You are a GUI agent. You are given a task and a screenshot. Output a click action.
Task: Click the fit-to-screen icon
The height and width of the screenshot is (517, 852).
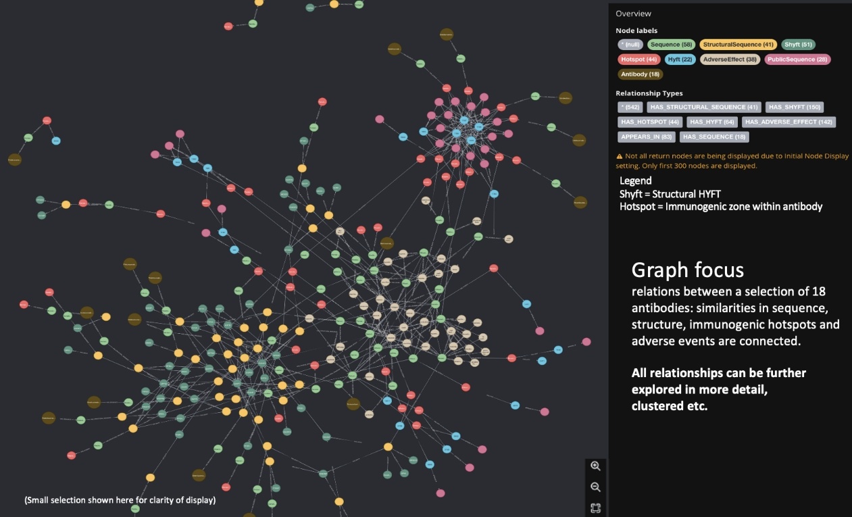[x=595, y=508]
